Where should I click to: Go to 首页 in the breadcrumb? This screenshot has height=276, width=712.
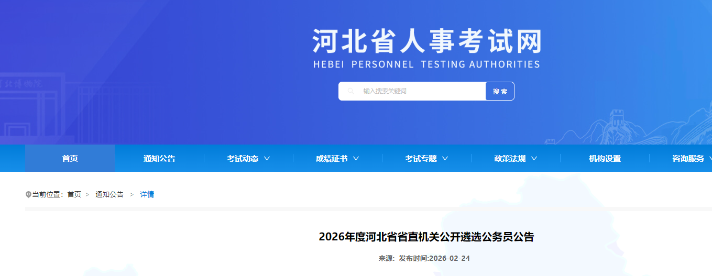(x=74, y=194)
